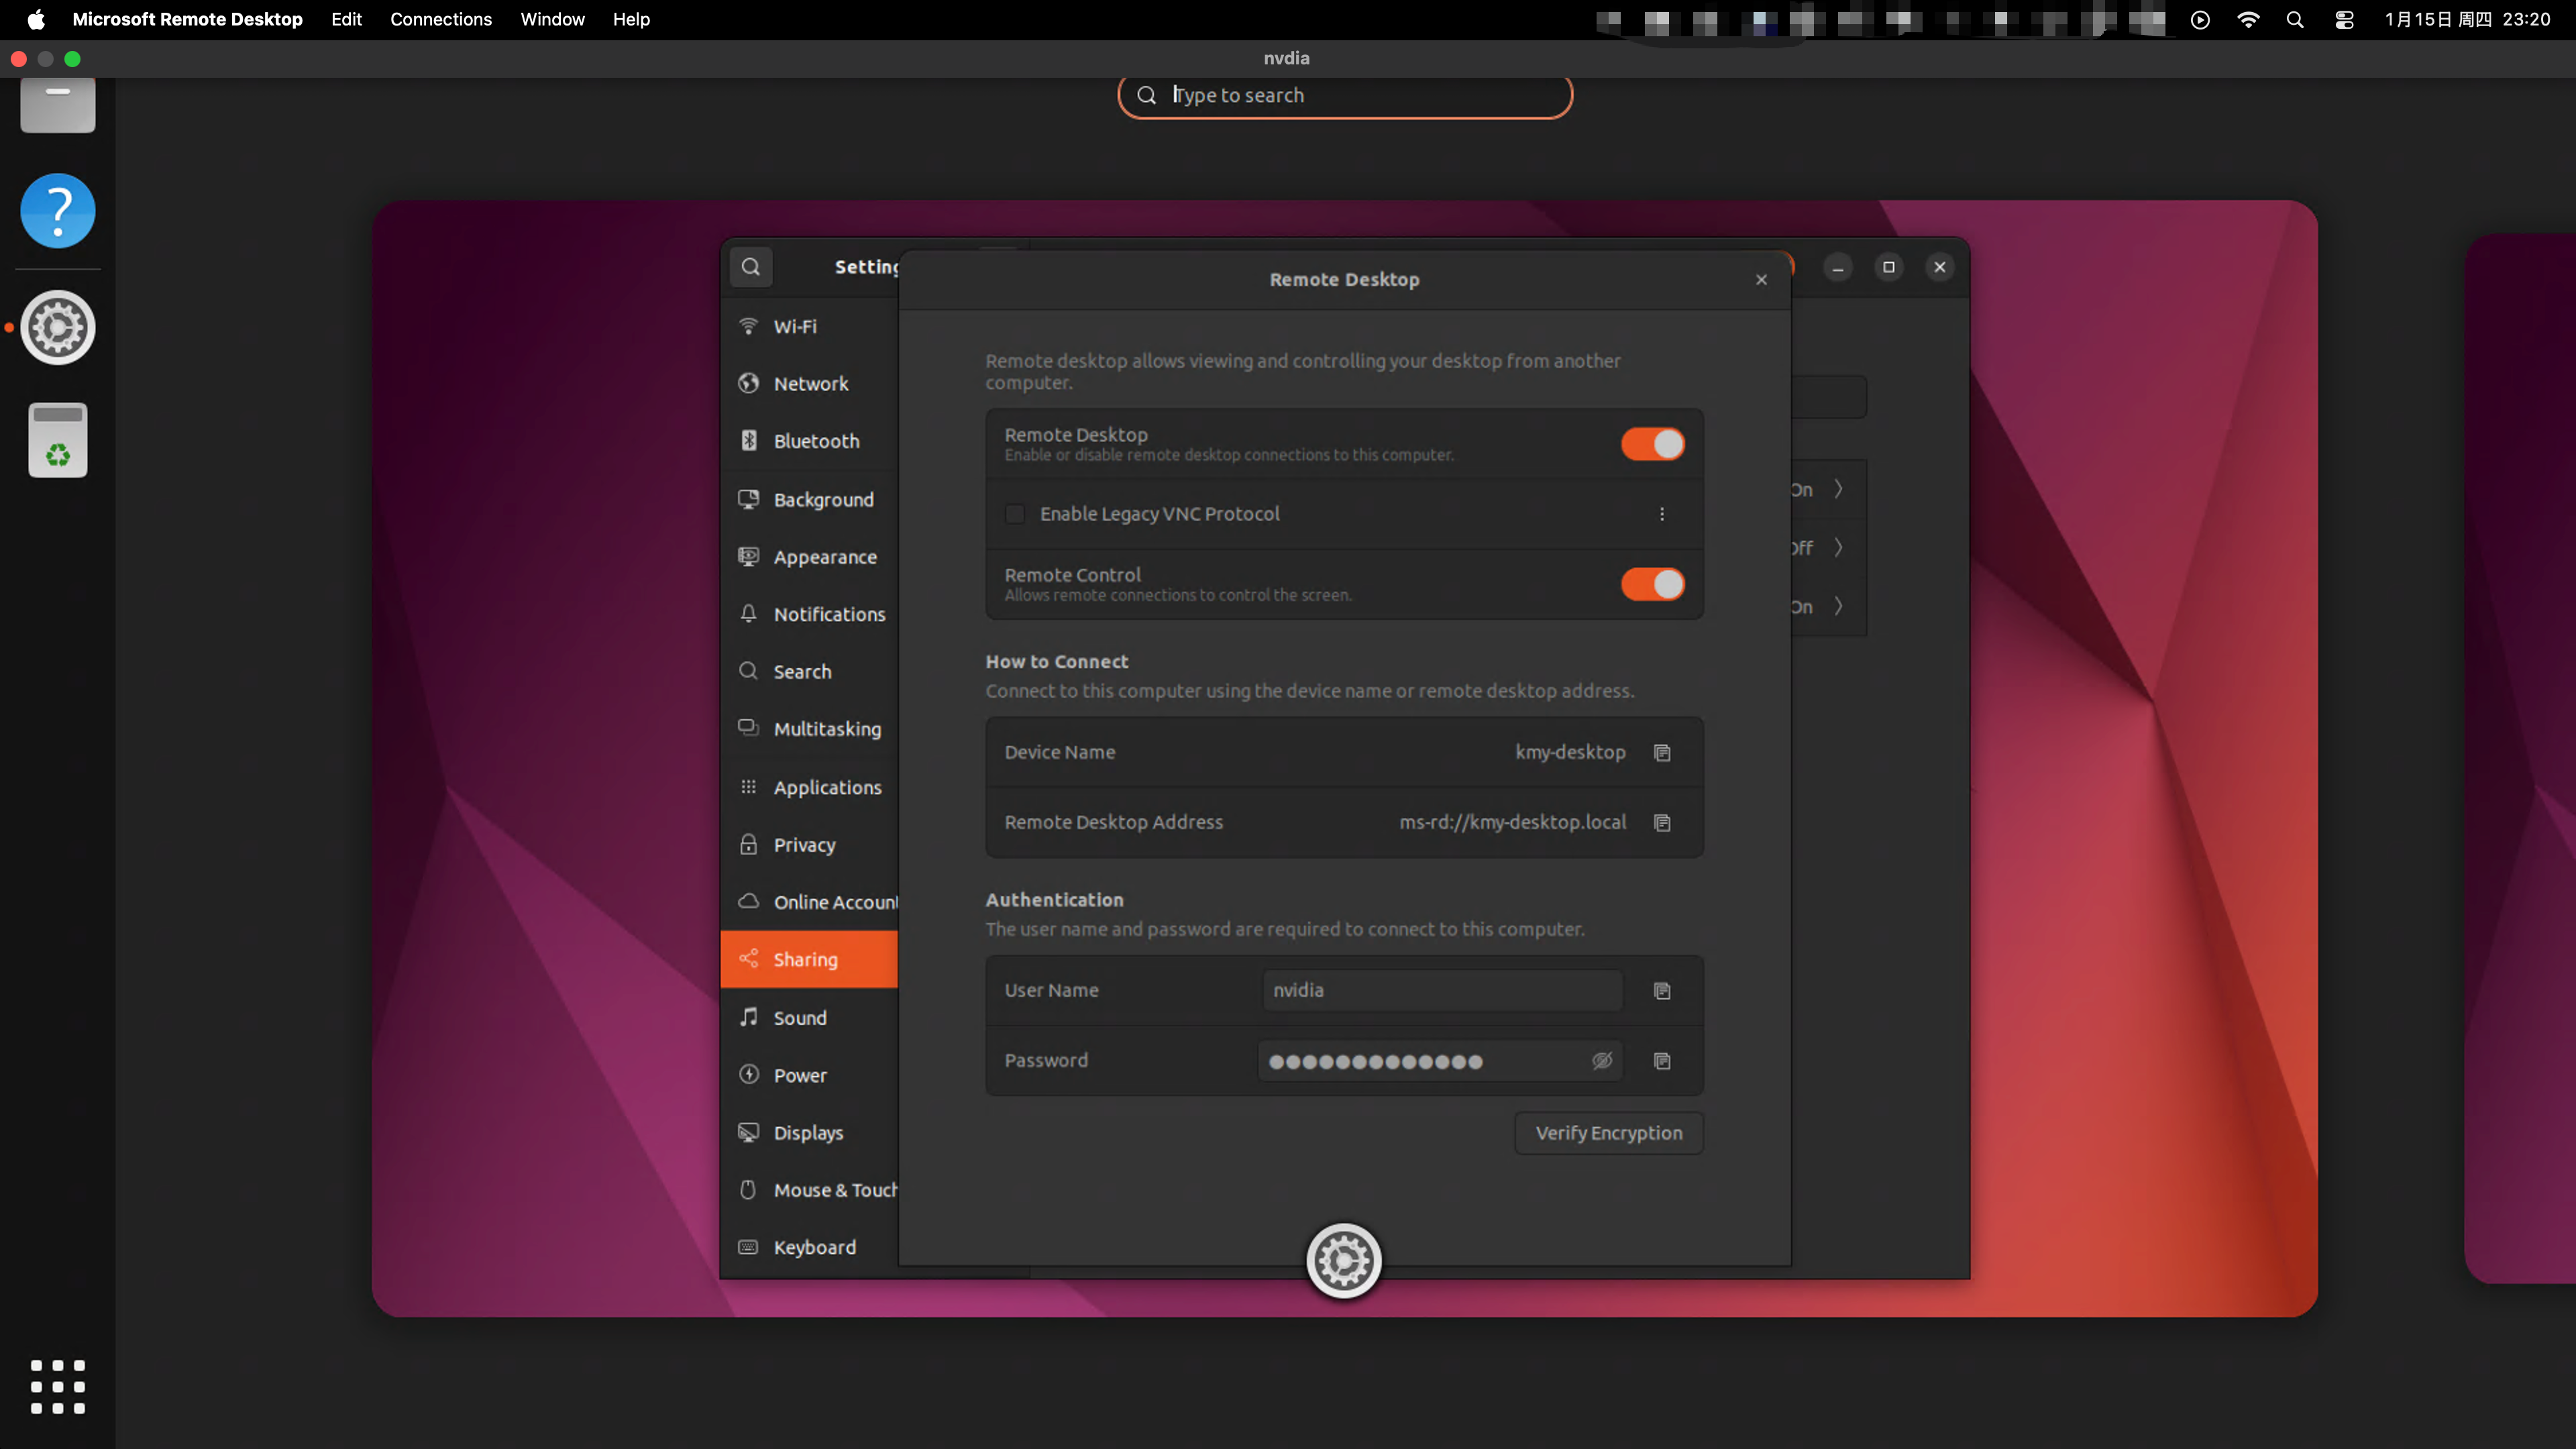Open Help from the Ubuntu dock
The height and width of the screenshot is (1449, 2576).
[x=58, y=211]
